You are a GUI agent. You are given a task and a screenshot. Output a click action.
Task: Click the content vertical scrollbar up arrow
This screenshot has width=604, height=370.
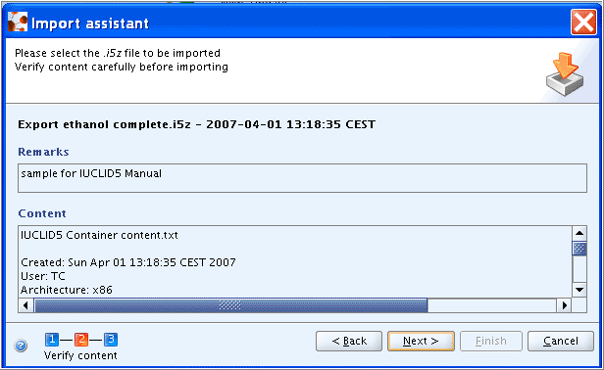579,234
